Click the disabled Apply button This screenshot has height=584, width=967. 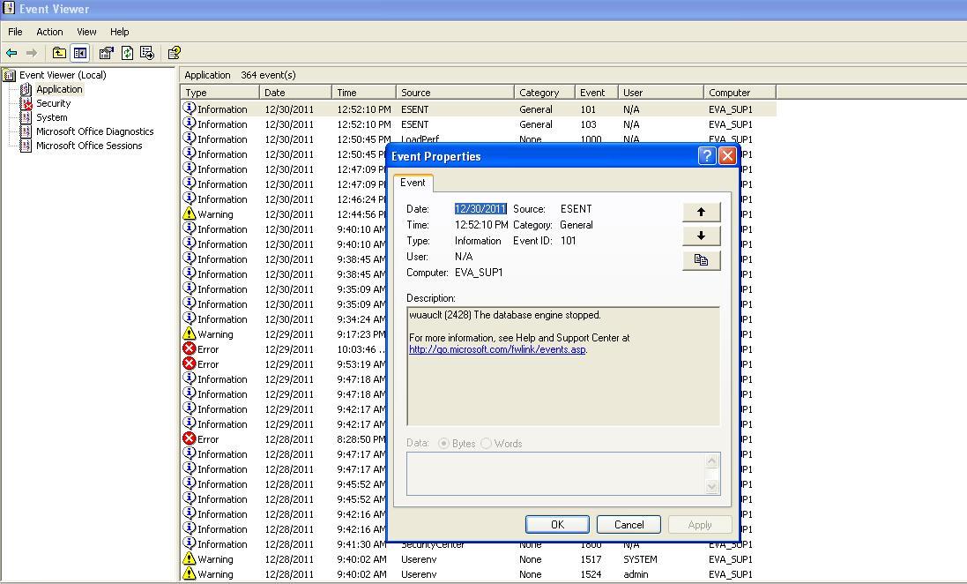click(700, 525)
